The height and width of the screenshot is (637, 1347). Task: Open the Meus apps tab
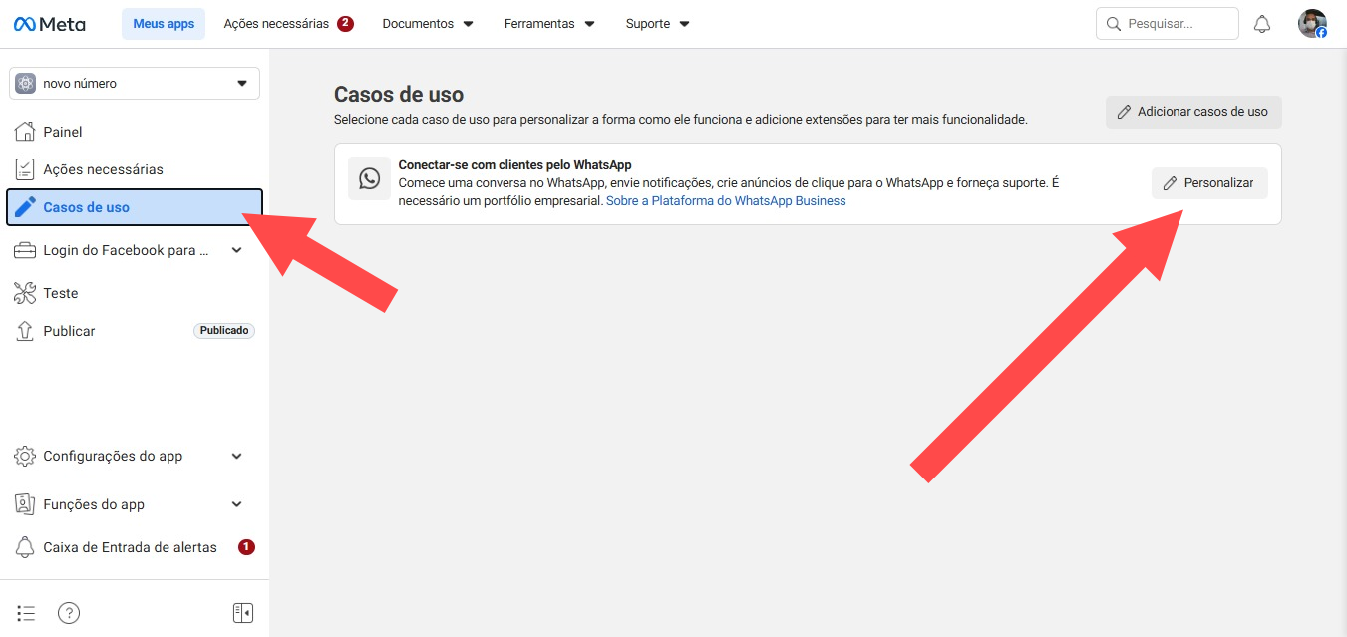[164, 24]
